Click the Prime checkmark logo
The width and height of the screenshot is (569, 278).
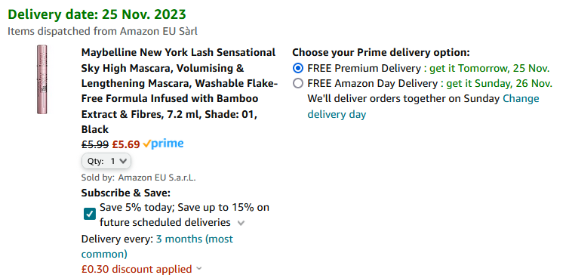[x=163, y=144]
